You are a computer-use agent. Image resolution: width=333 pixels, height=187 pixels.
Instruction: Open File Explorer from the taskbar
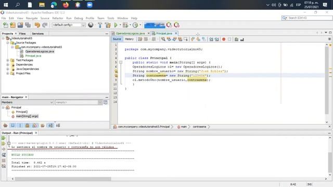[42, 5]
